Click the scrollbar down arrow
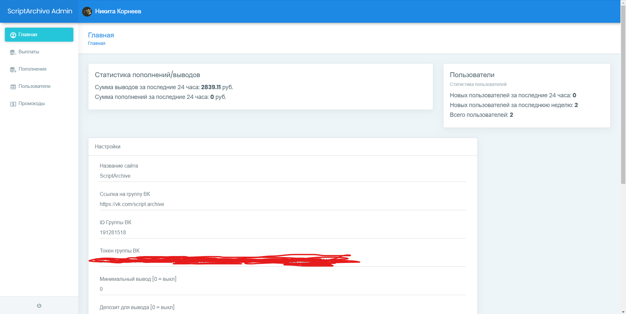Viewport: 626px width, 314px height. click(x=623, y=311)
